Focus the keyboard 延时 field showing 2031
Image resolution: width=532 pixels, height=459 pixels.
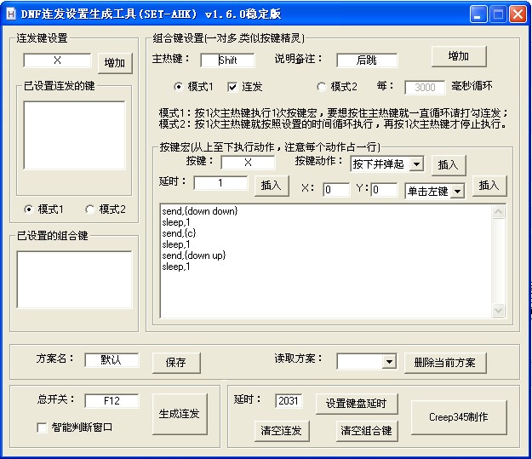pyautogui.click(x=289, y=400)
